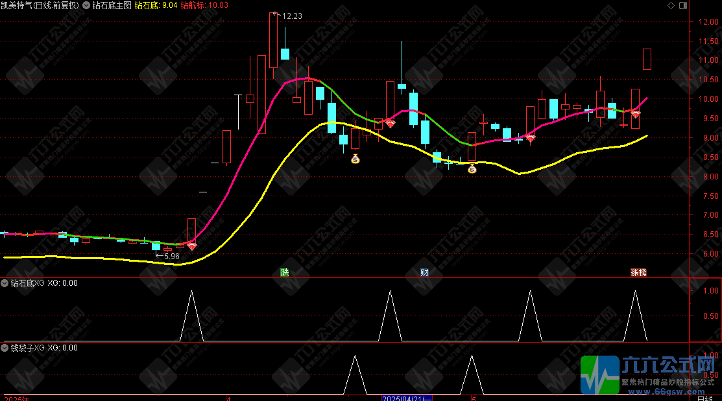Click the diamond icon in top-right corner
The height and width of the screenshot is (401, 722).
pyautogui.click(x=671, y=5)
